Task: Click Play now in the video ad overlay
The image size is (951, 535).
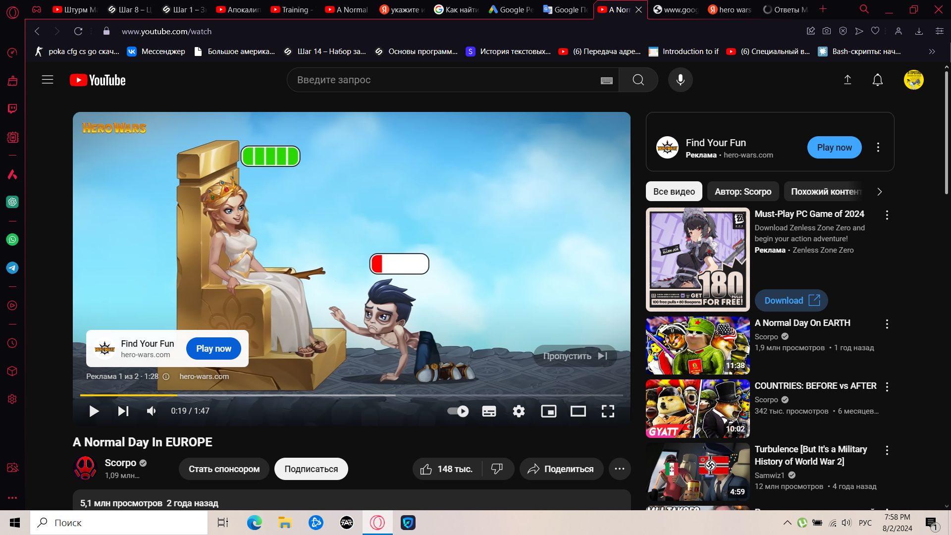Action: point(213,349)
